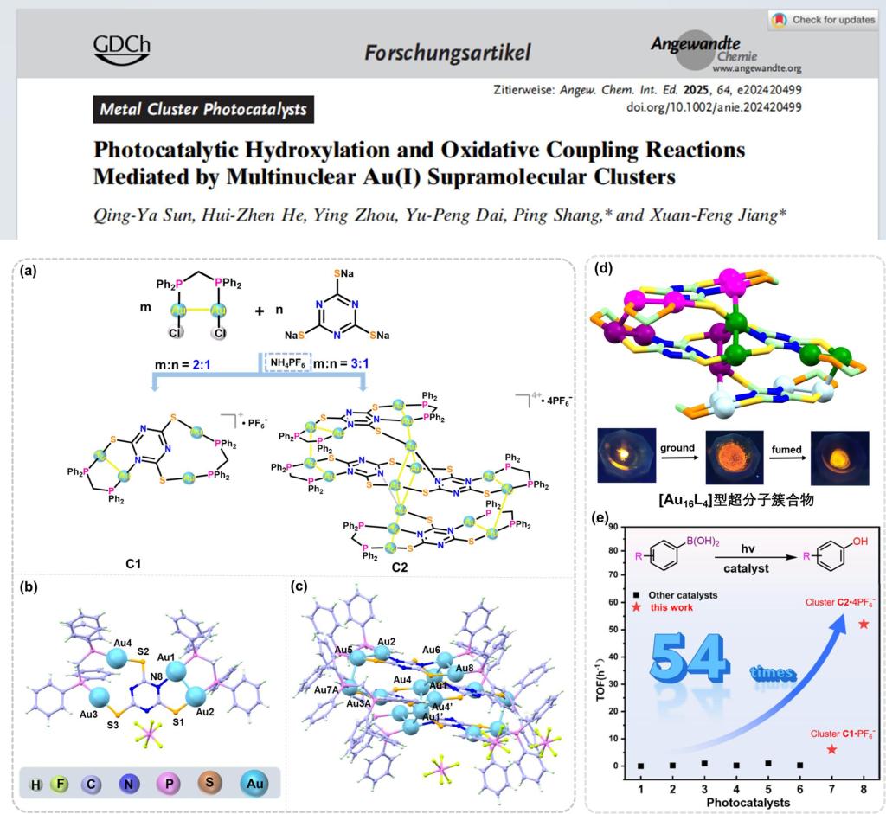This screenshot has width=886, height=814.
Task: Click the 'Cluster C1·PF6' chart label
Action: click(x=843, y=734)
